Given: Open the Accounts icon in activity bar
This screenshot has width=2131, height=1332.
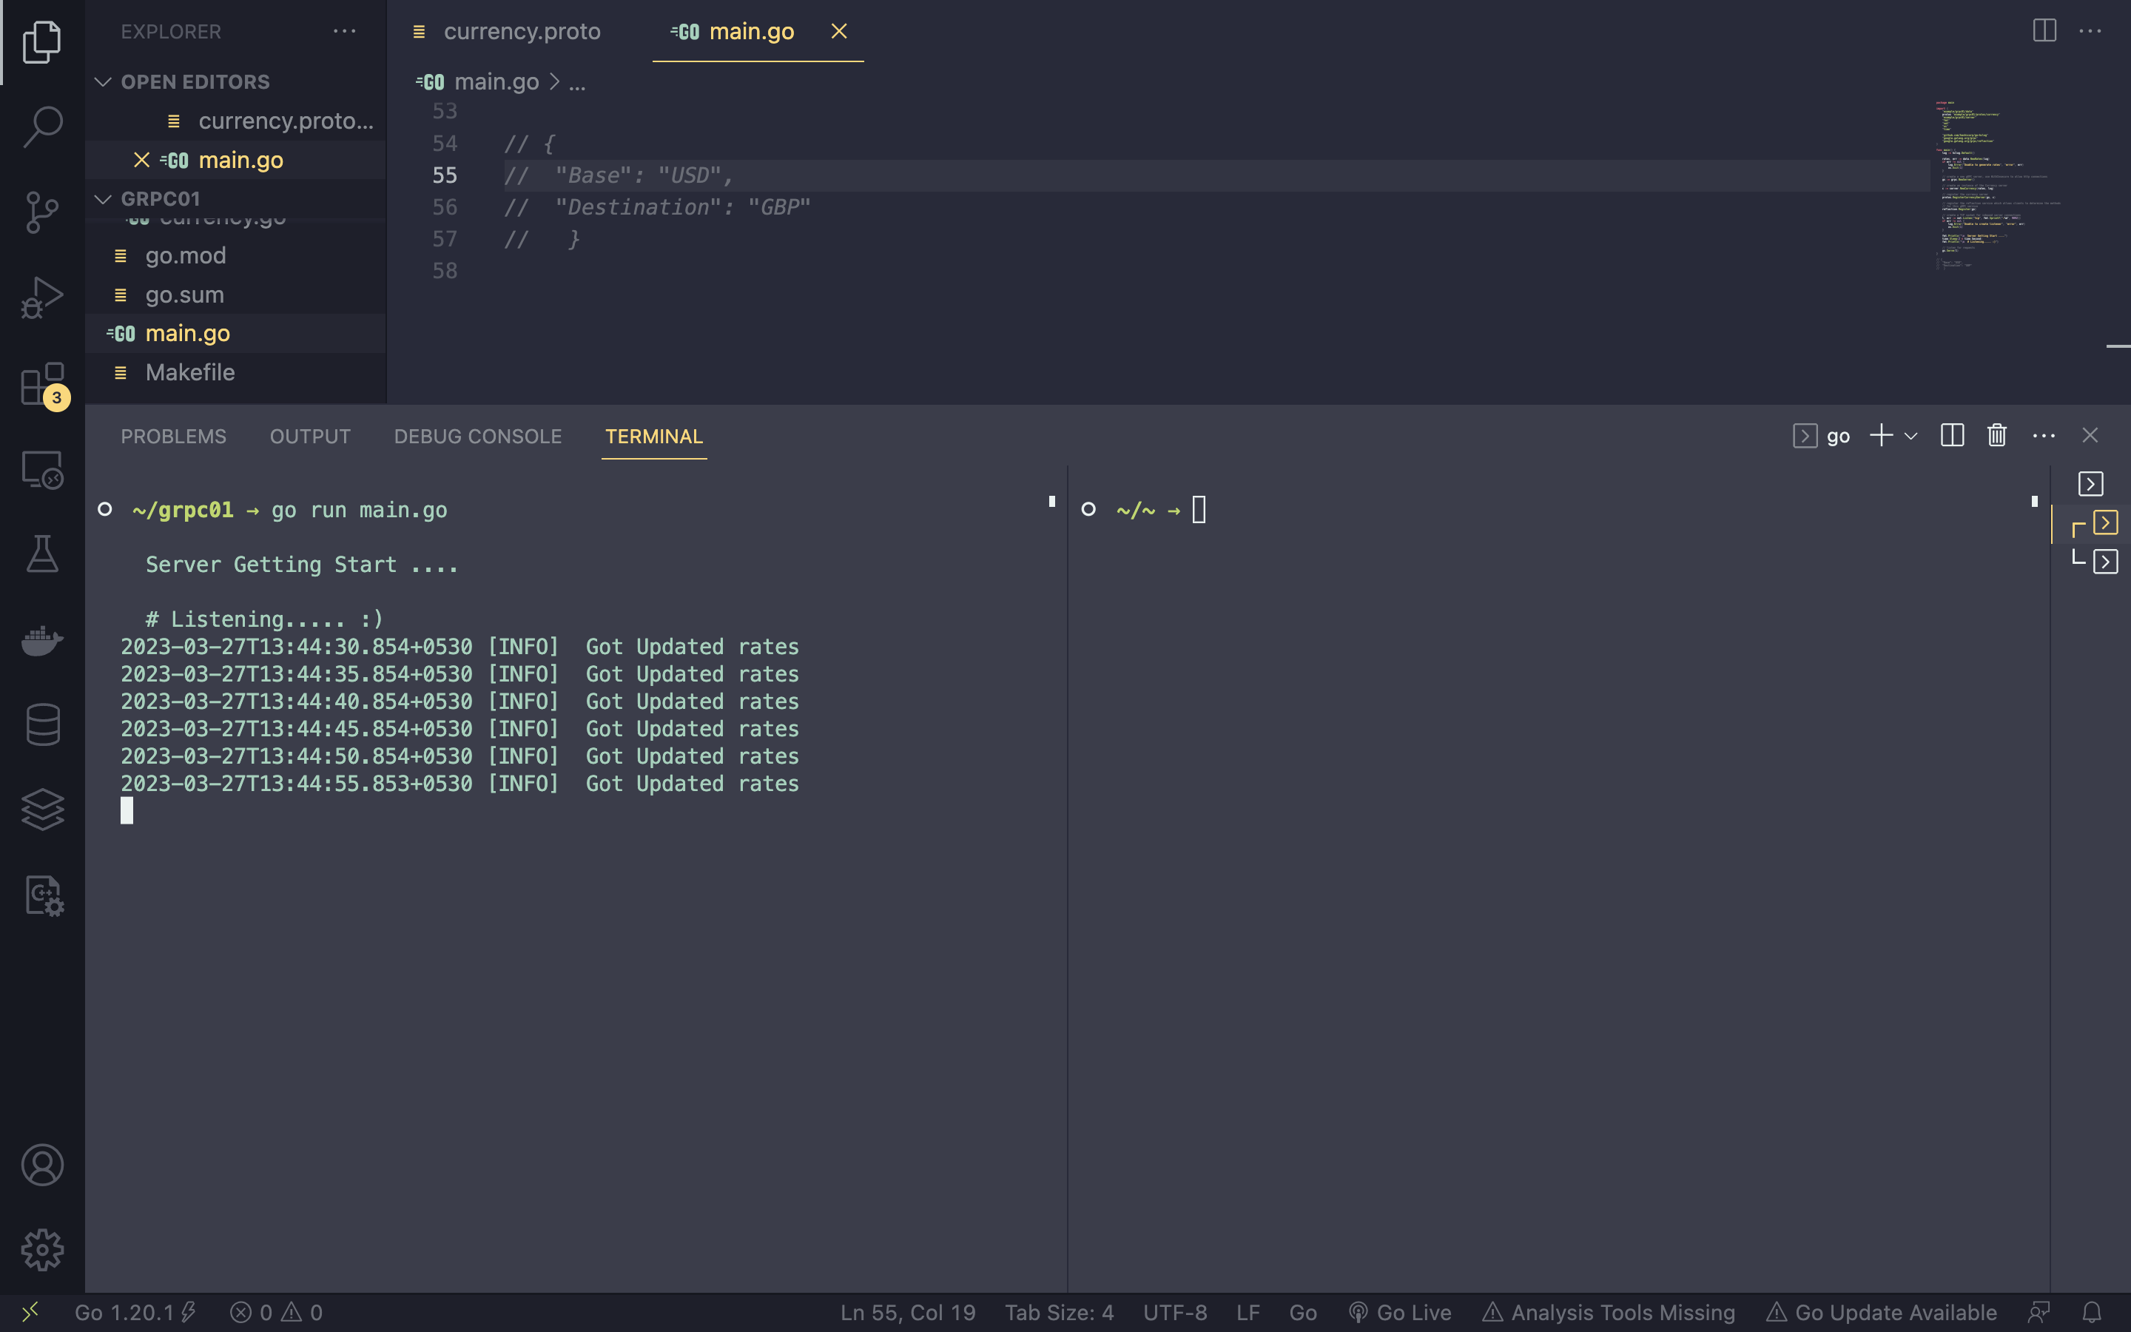Looking at the screenshot, I should [41, 1165].
